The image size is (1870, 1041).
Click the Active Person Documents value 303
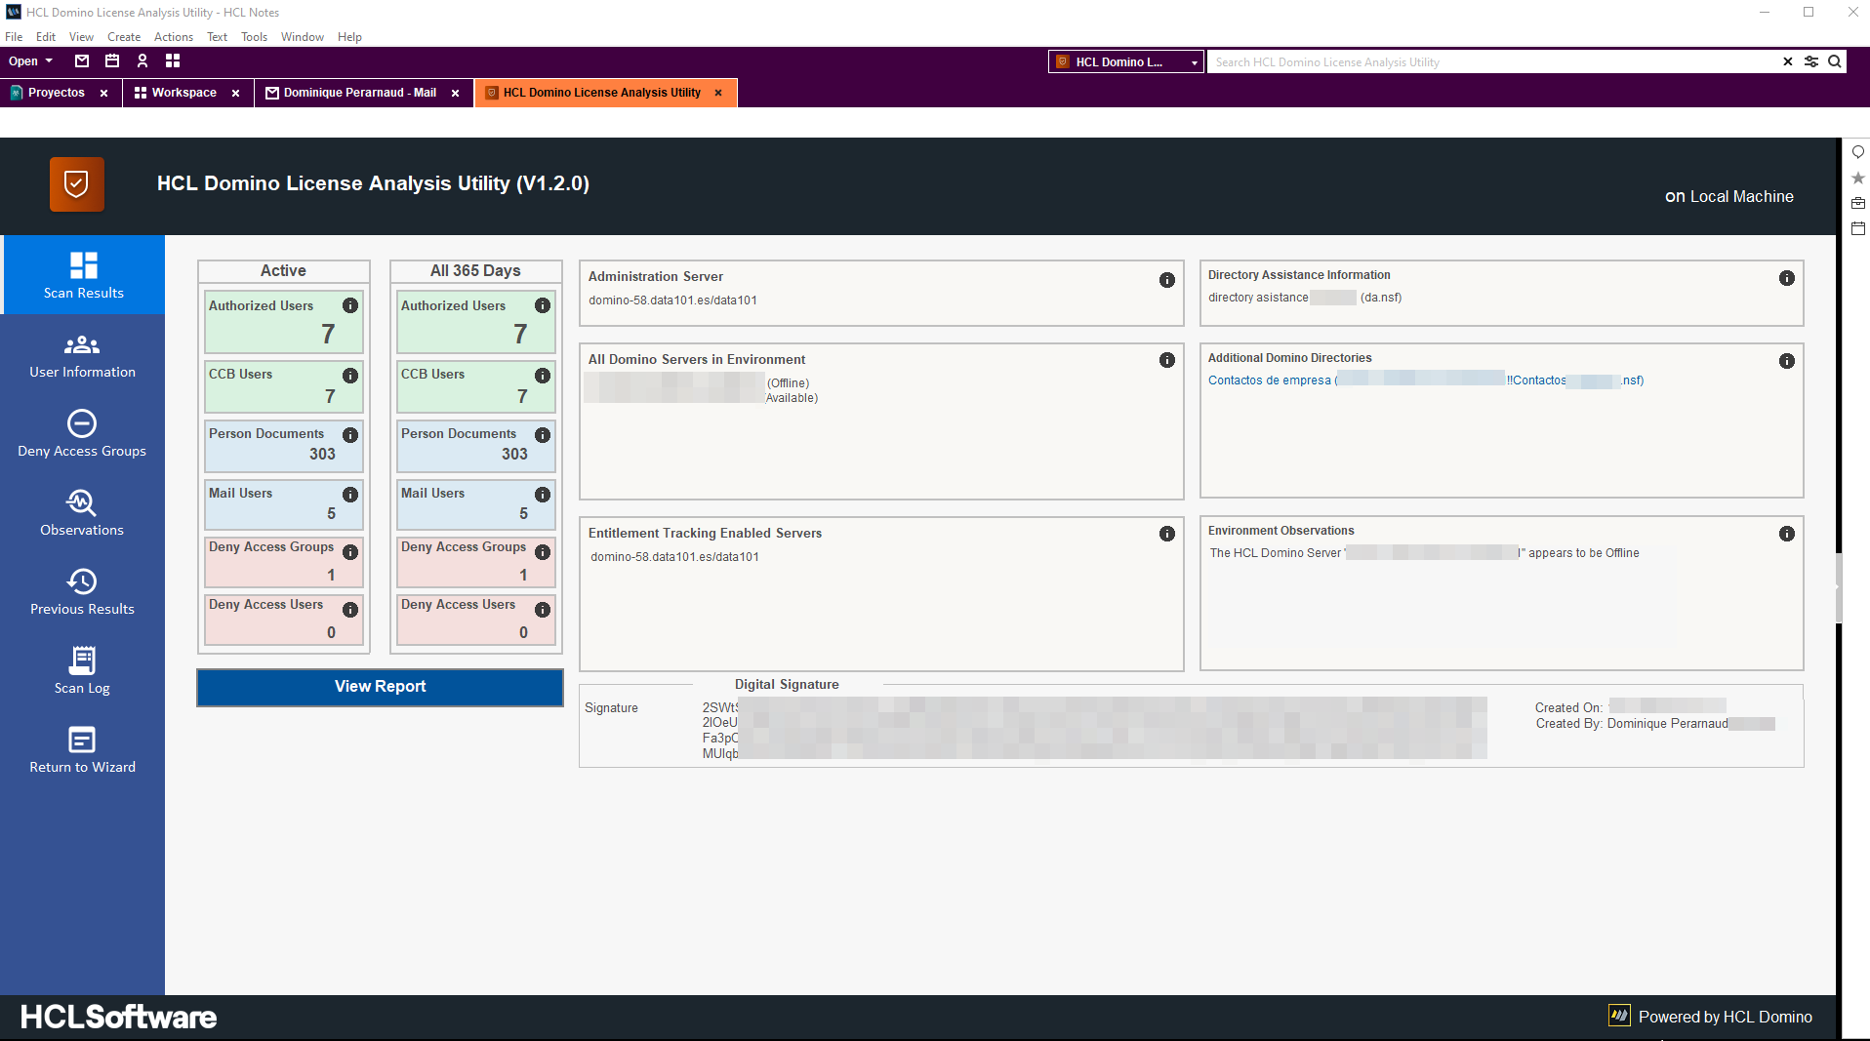322,455
